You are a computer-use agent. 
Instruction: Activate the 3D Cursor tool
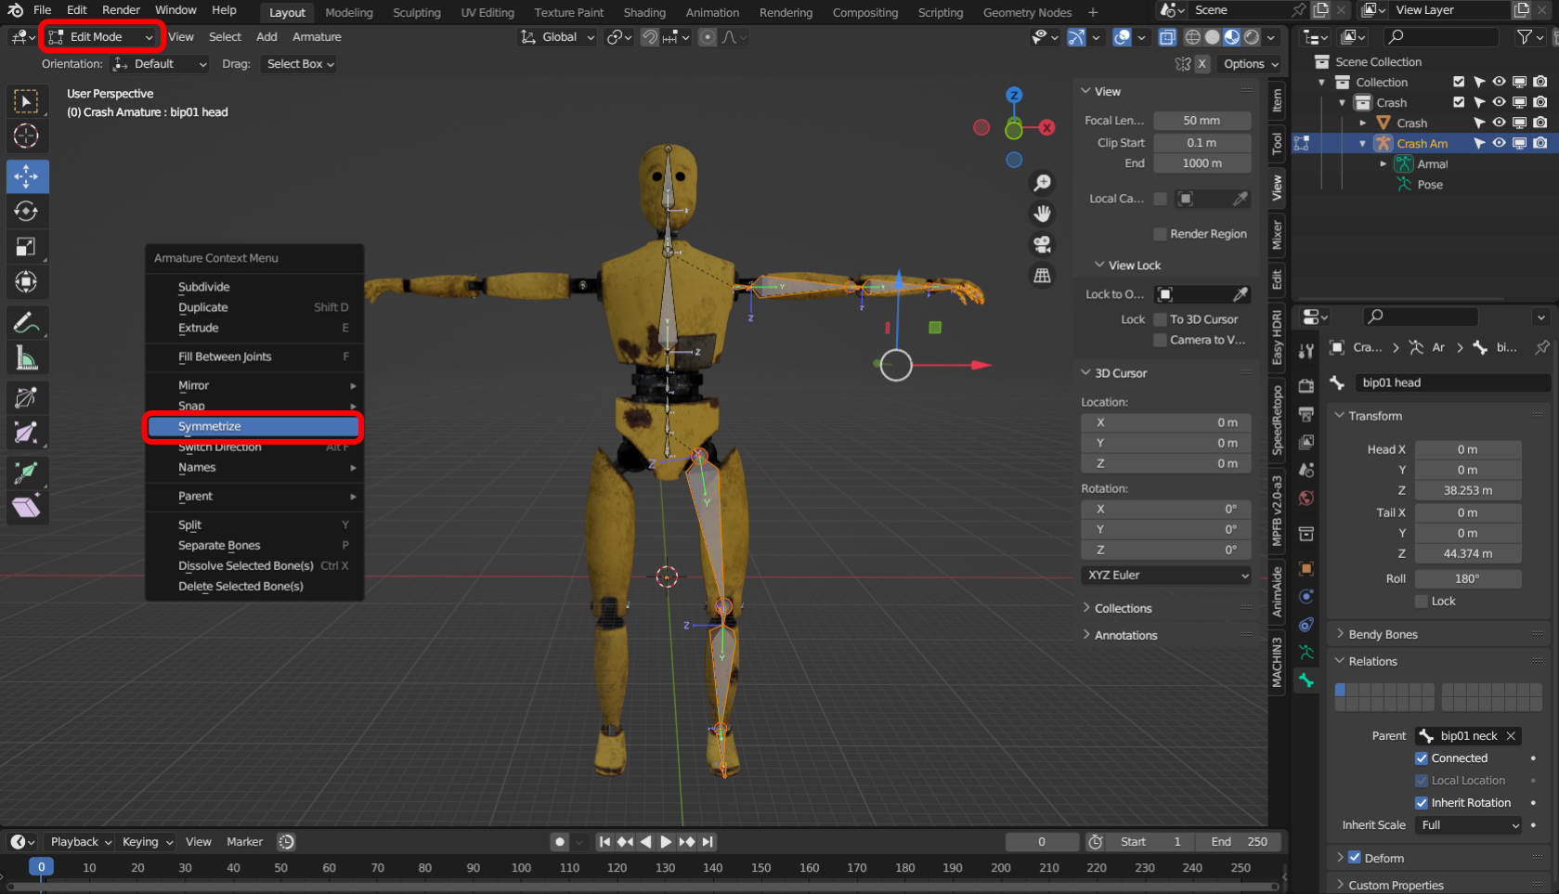(26, 136)
